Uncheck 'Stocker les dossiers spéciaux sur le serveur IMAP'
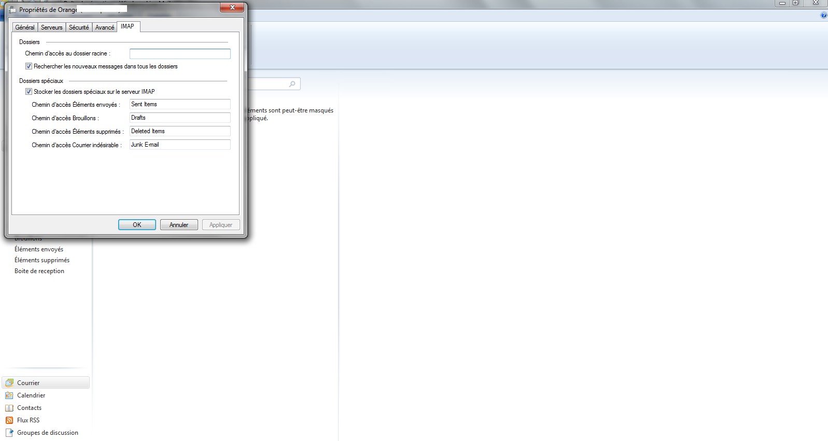The image size is (828, 441). tap(29, 92)
